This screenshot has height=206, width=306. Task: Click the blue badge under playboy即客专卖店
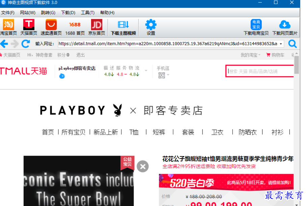[62, 76]
